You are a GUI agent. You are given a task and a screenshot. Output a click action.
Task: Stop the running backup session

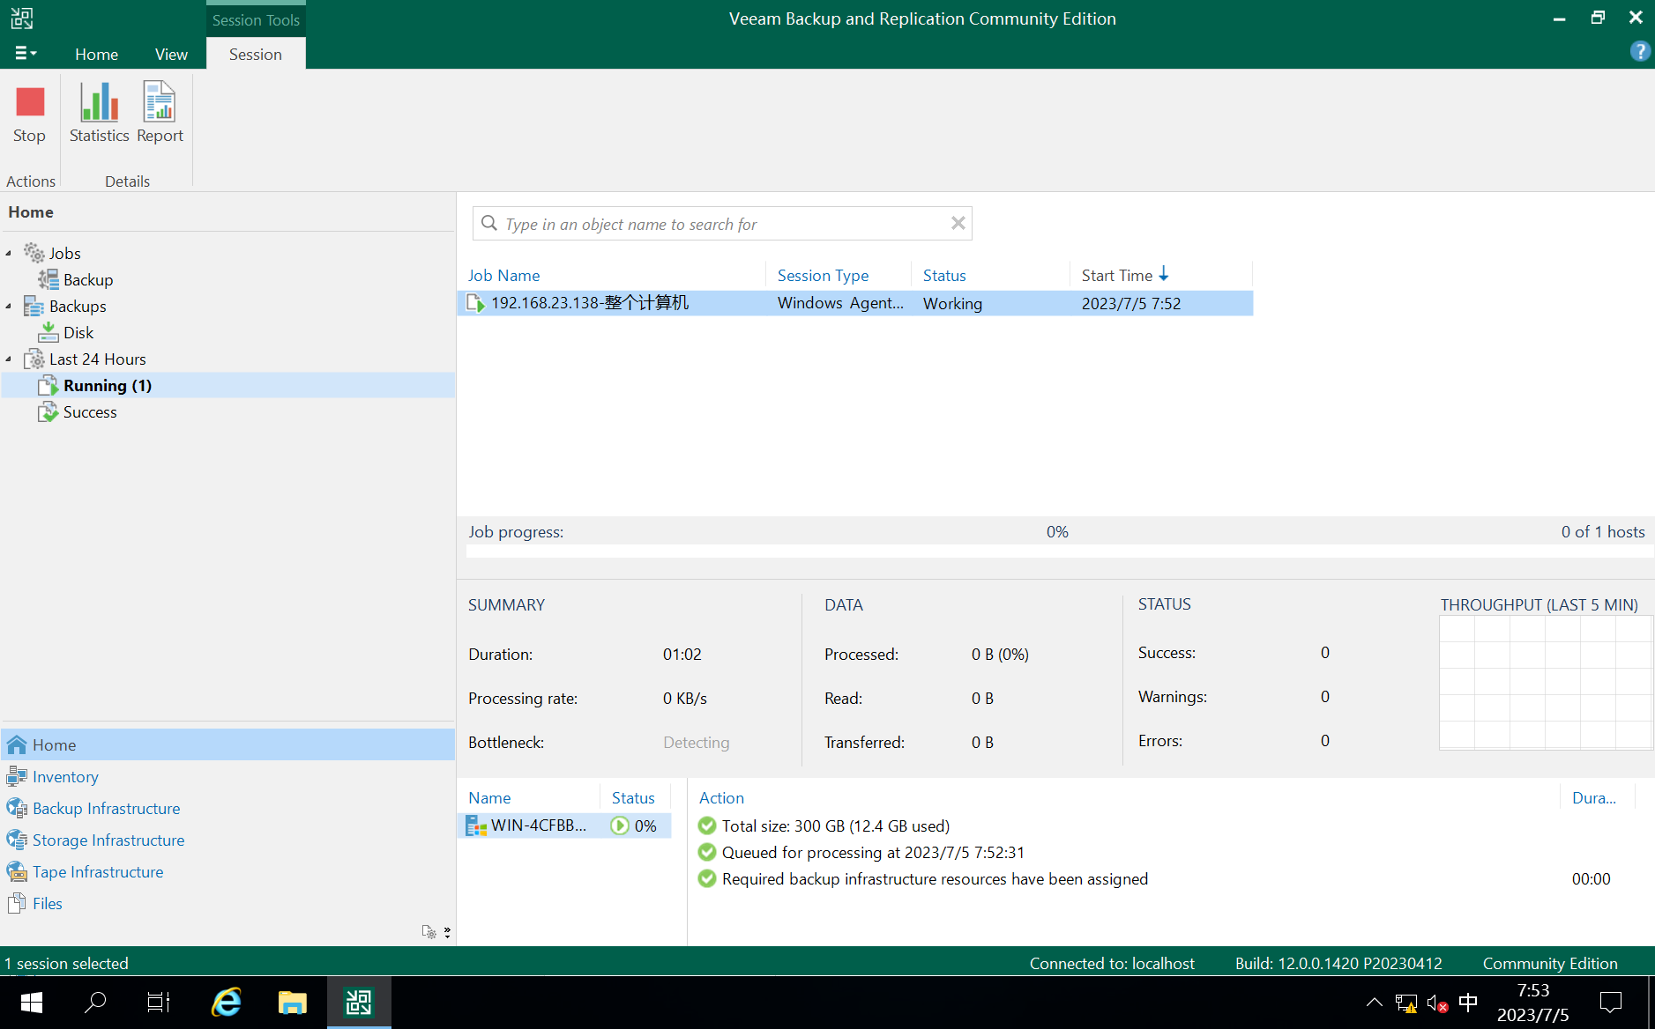tap(29, 114)
